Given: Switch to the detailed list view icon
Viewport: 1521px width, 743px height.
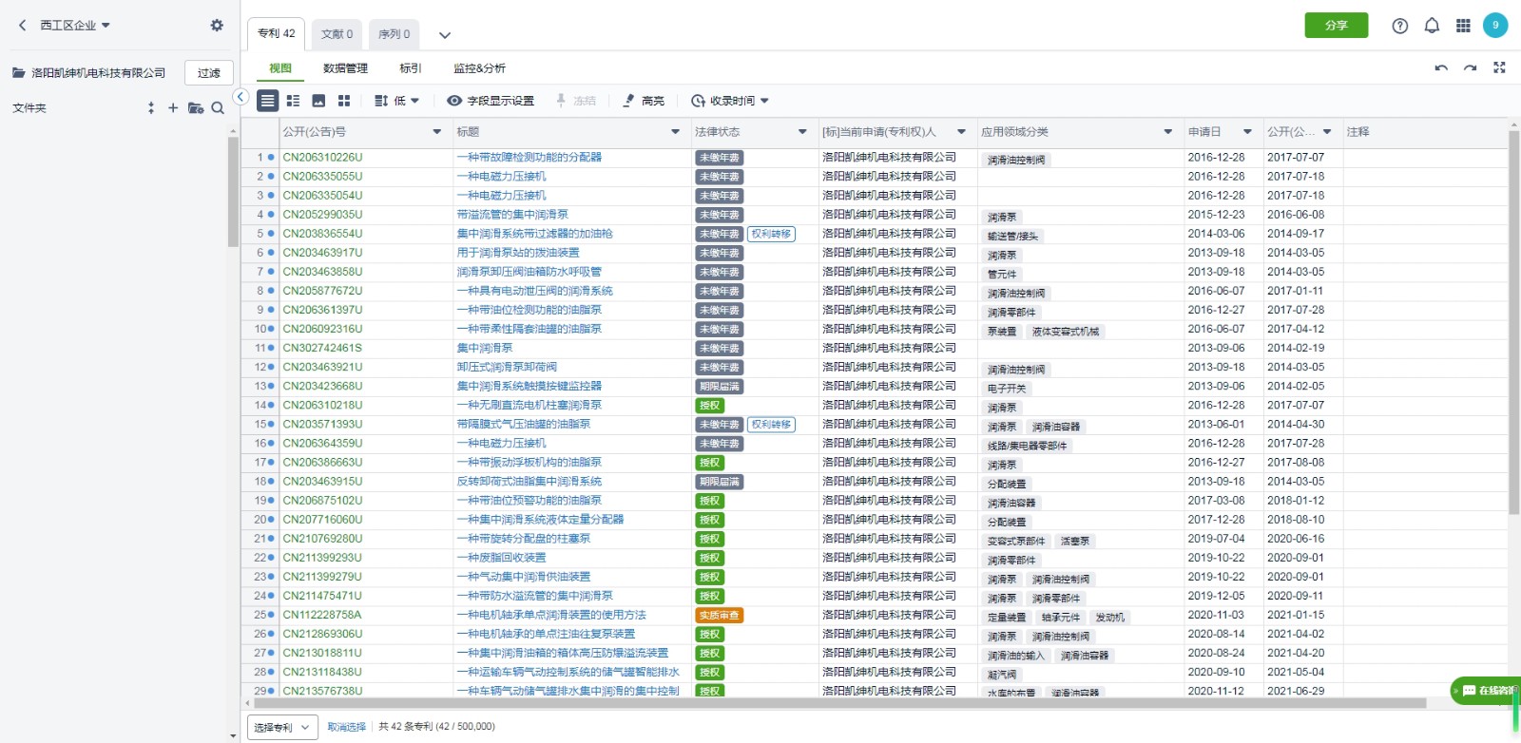Looking at the screenshot, I should pyautogui.click(x=293, y=101).
